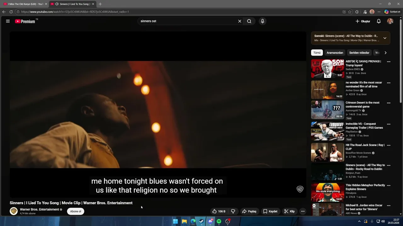Reload the current page

pyautogui.click(x=11, y=12)
